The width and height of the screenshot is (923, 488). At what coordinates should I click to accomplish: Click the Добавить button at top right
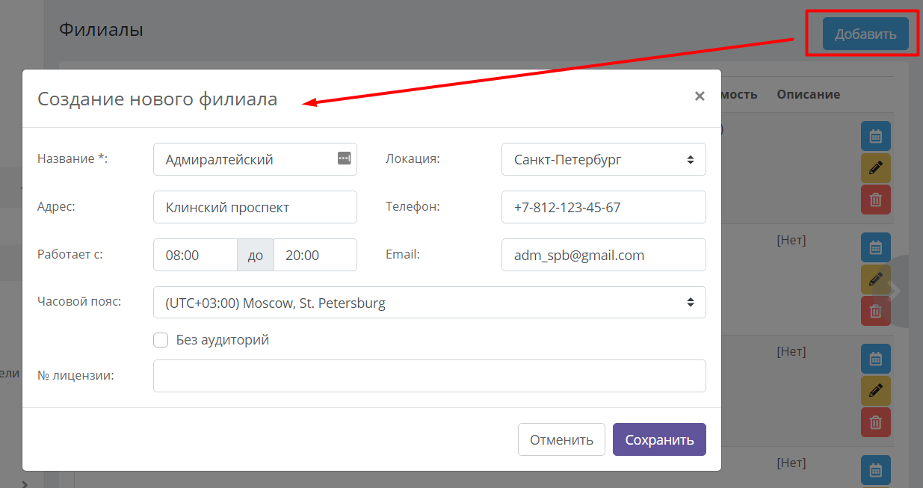(x=865, y=34)
